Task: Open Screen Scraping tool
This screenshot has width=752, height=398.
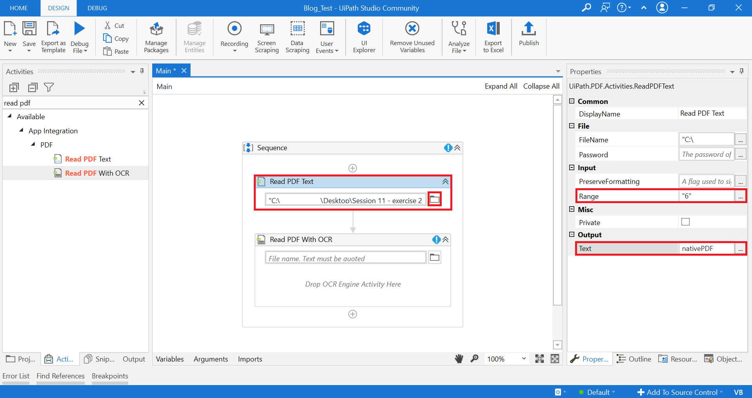Action: coord(267,38)
